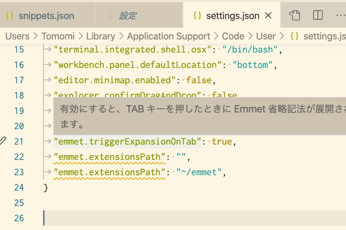Switch to the 設定 tab

point(128,16)
